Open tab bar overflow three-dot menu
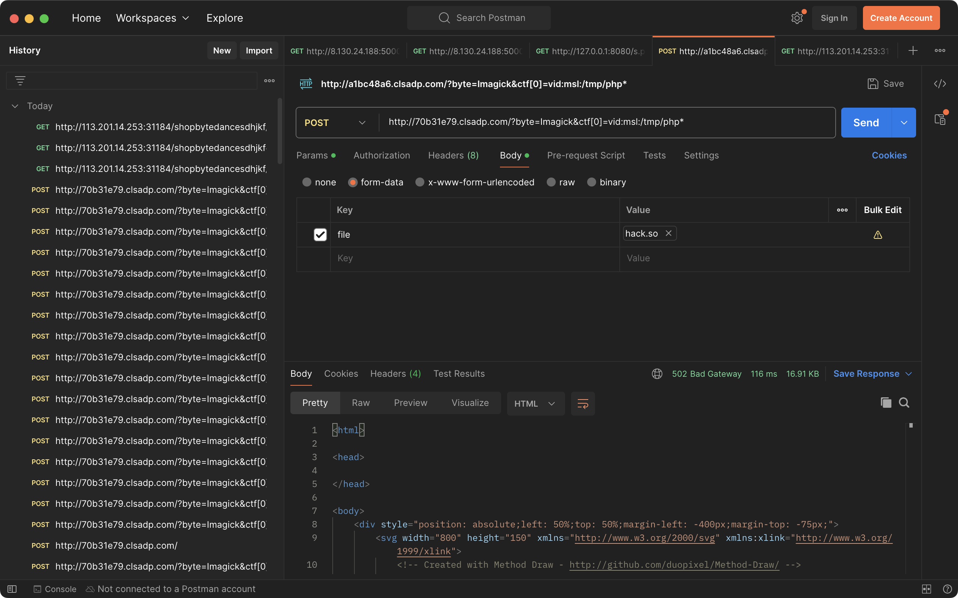This screenshot has height=598, width=958. point(940,50)
